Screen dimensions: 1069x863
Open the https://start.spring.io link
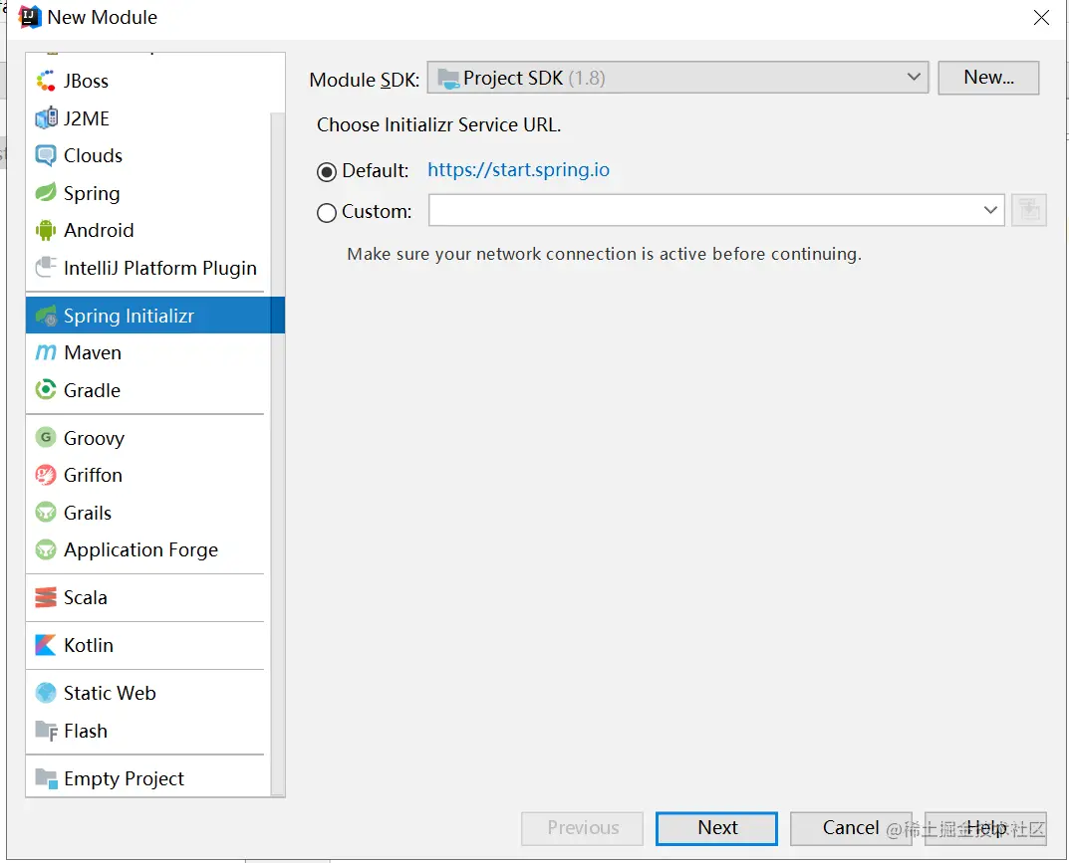coord(518,169)
